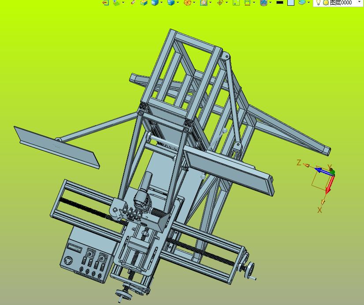Click the Z axis label on triad
The width and height of the screenshot is (364, 305).
299,163
